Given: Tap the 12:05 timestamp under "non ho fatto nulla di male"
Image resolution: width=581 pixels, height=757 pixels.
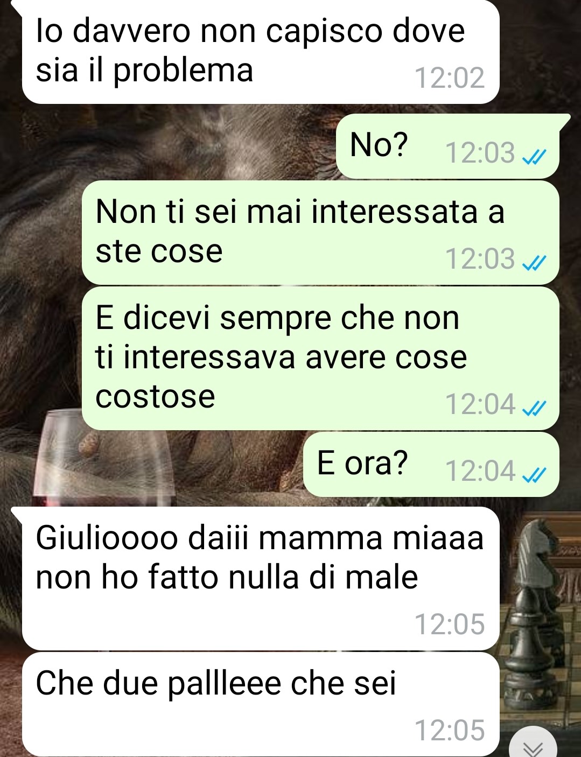Looking at the screenshot, I should click(x=450, y=625).
